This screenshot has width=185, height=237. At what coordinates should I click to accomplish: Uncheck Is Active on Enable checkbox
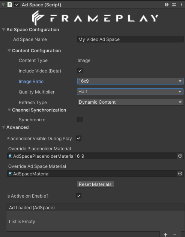coord(79,196)
